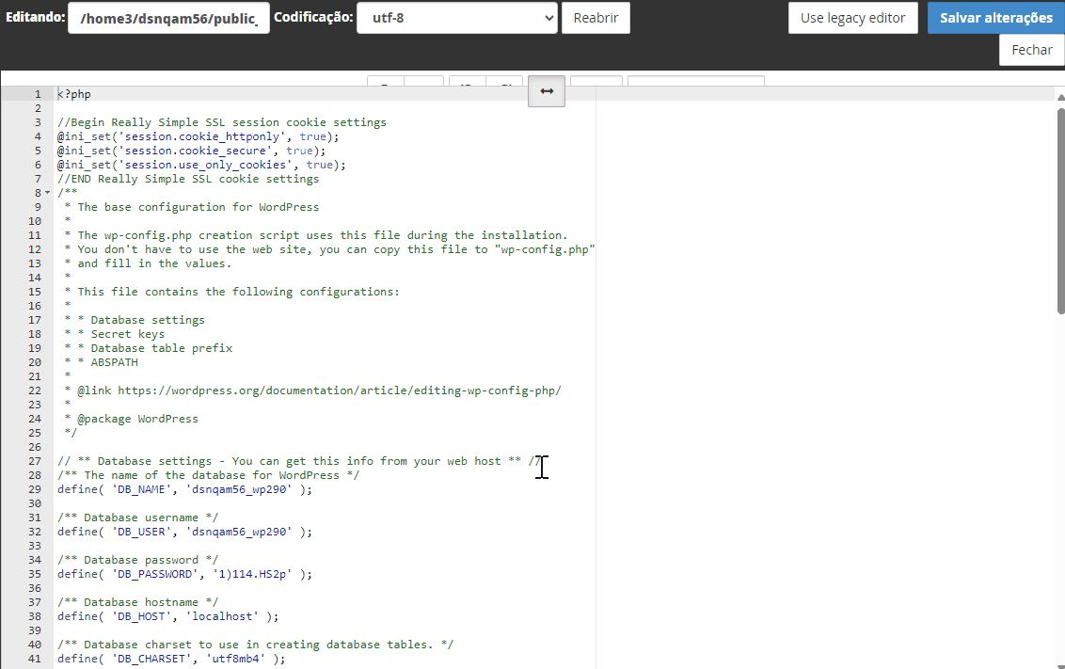The image size is (1065, 669).
Task: Click 'This file contains the following configurations' line
Action: pyautogui.click(x=232, y=292)
